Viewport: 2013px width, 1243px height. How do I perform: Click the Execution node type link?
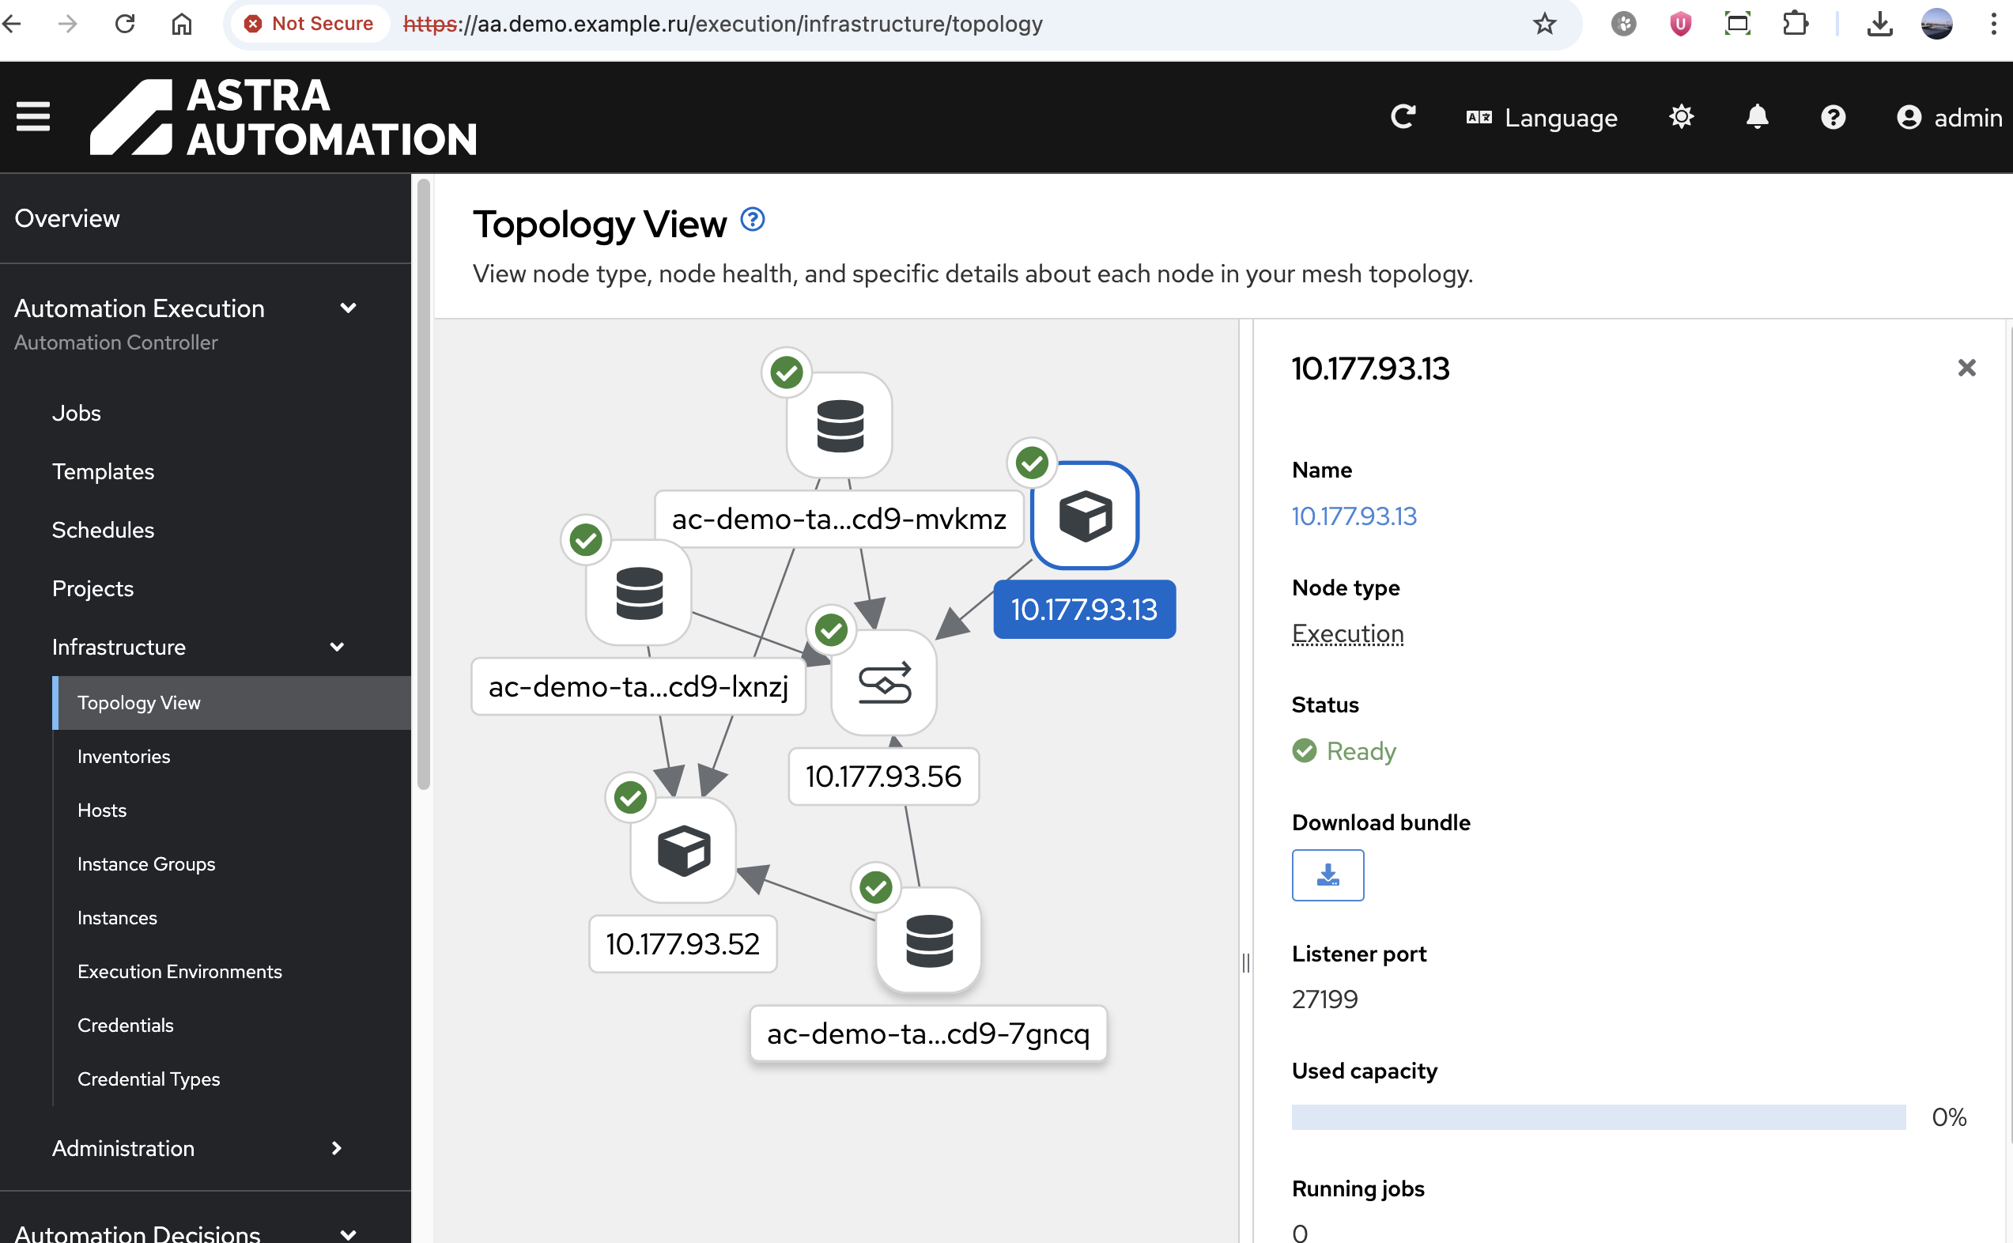pyautogui.click(x=1347, y=633)
